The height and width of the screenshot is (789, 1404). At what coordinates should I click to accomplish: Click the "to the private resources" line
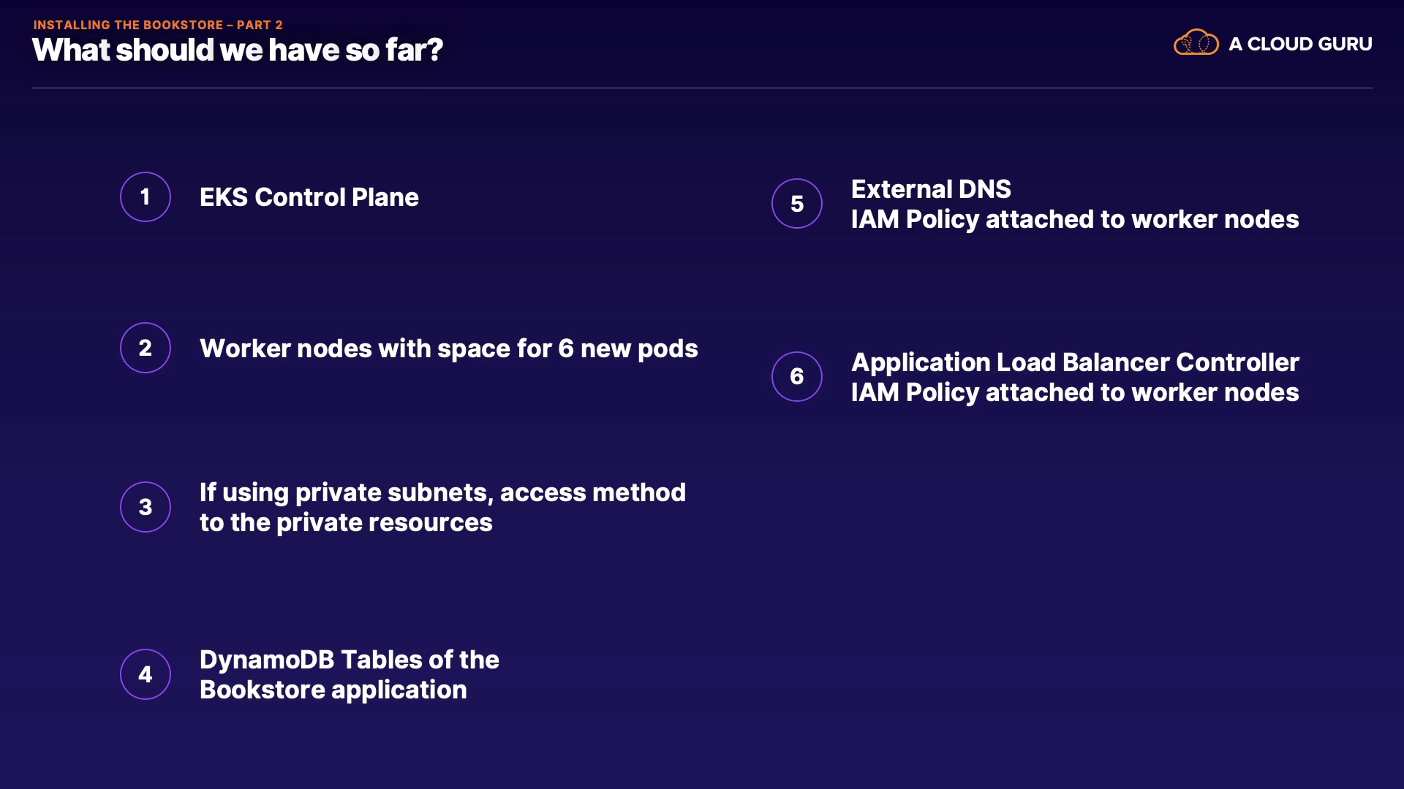click(346, 522)
